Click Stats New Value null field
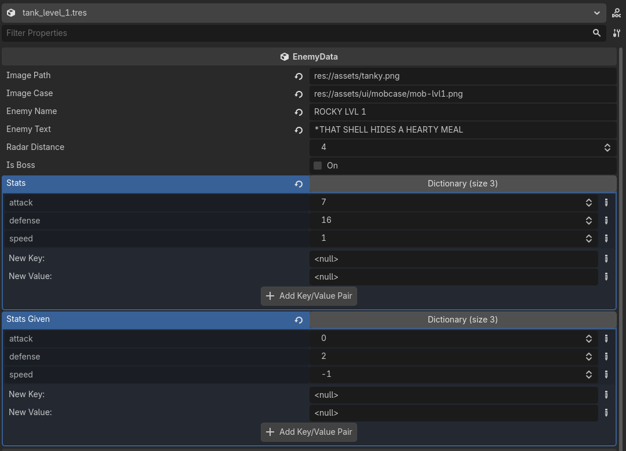The image size is (626, 451). click(453, 277)
